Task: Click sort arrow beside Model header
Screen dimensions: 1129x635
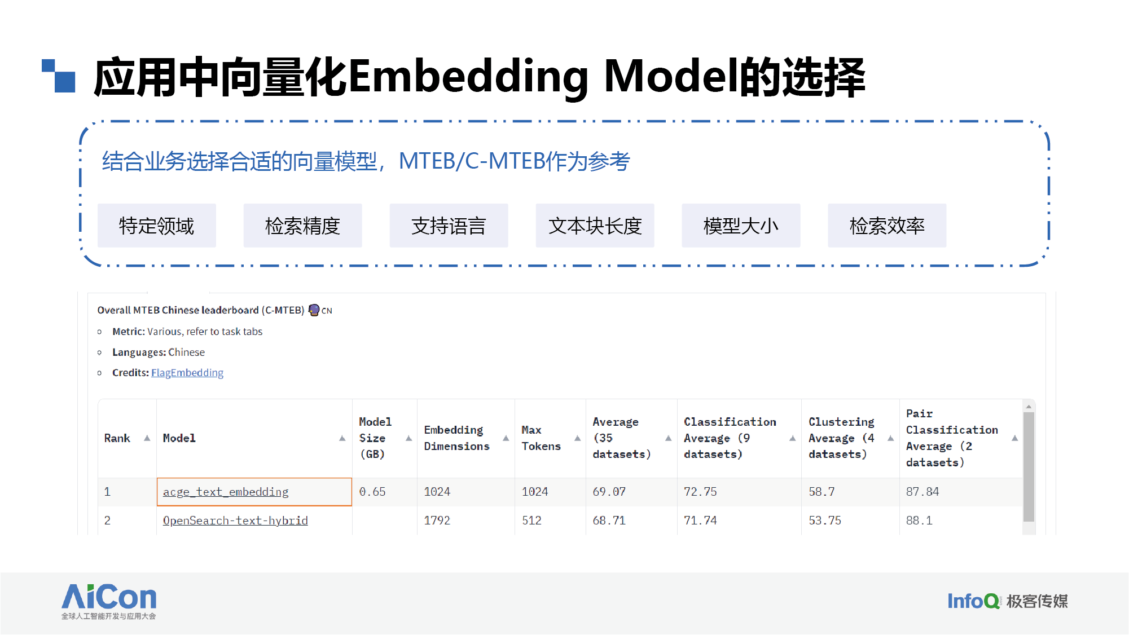Action: tap(342, 438)
